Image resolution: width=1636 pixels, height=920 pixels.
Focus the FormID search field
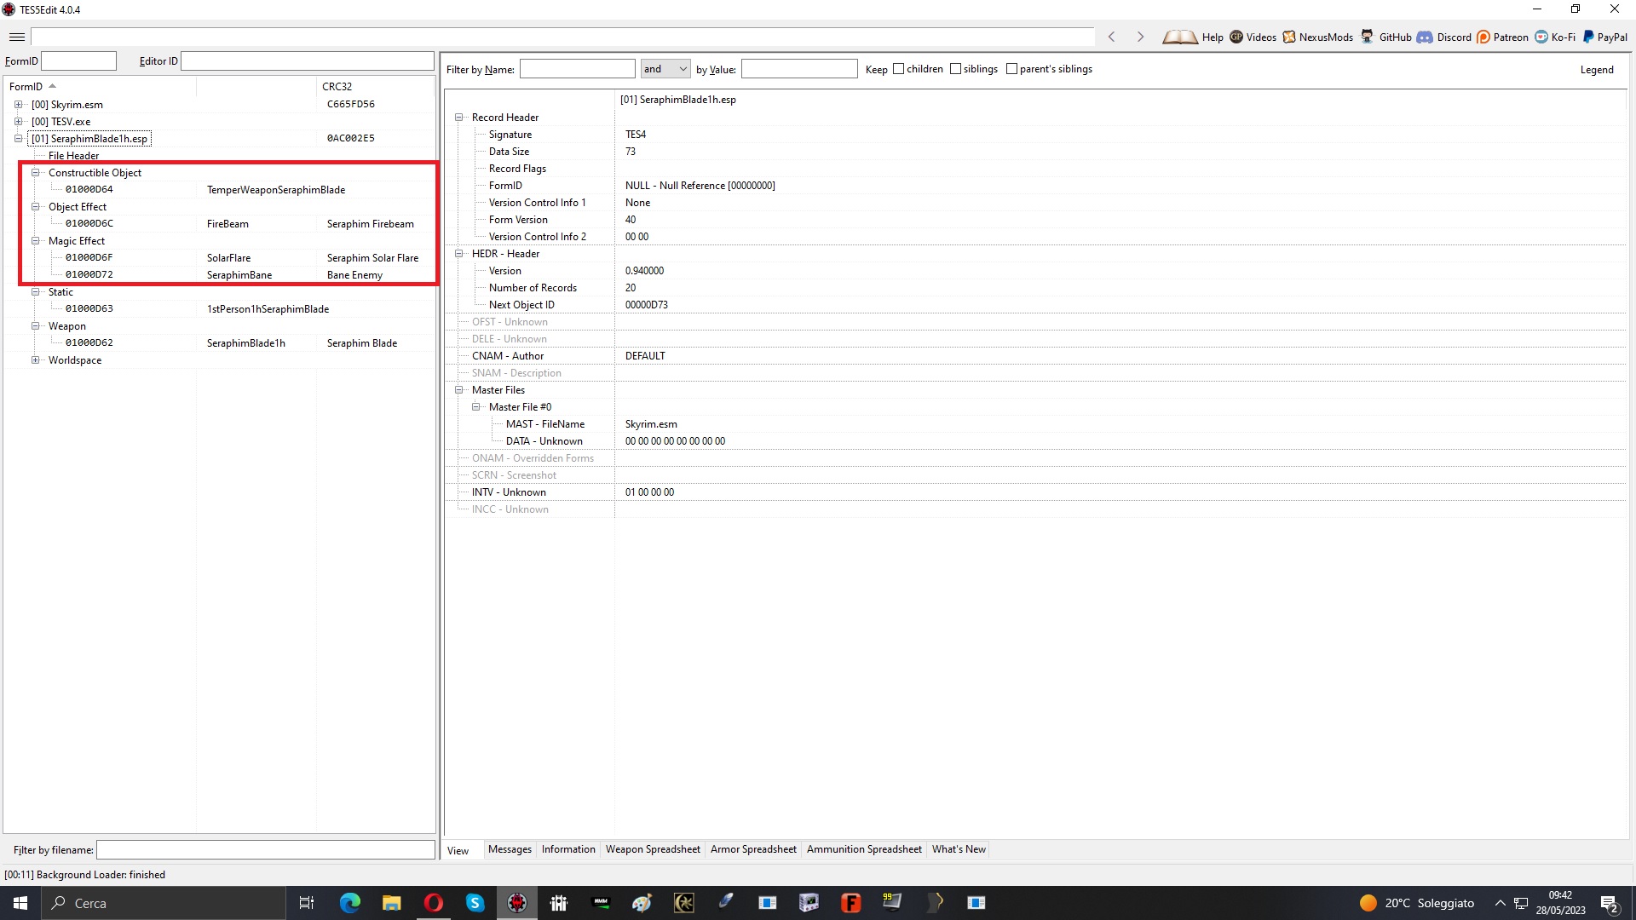click(79, 61)
